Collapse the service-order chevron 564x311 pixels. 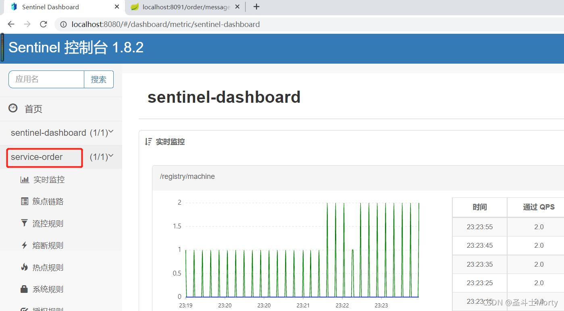pos(111,156)
